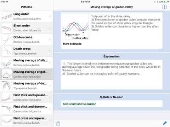Select the Long order chart thumbnail
Screen dimensions: 170x127
(7, 17)
